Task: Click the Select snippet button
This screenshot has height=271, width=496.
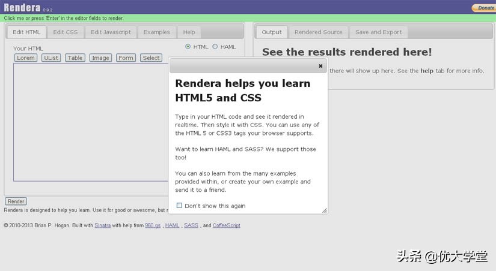Action: click(x=151, y=58)
